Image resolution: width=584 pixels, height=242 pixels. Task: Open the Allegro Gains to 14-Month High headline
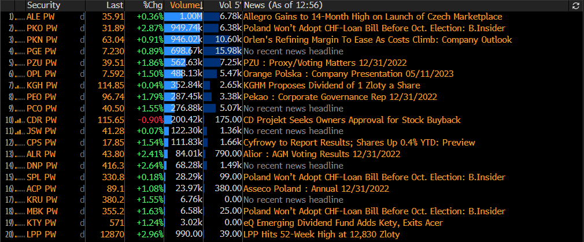tap(373, 17)
